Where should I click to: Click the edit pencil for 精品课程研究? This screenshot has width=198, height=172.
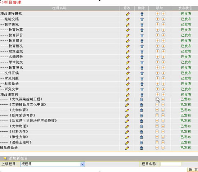(128, 14)
